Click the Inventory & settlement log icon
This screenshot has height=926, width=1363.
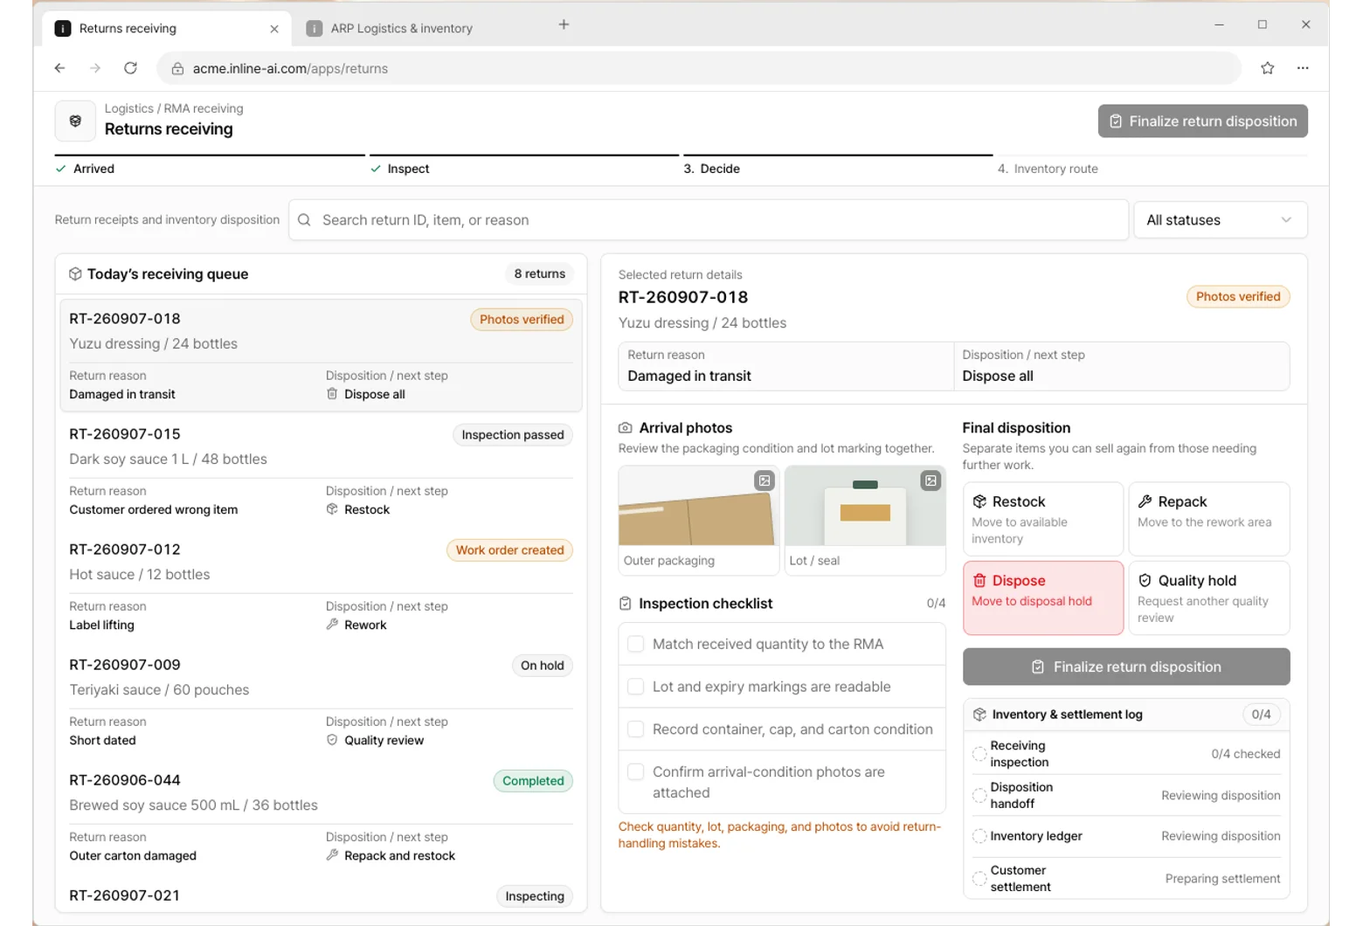pos(979,715)
